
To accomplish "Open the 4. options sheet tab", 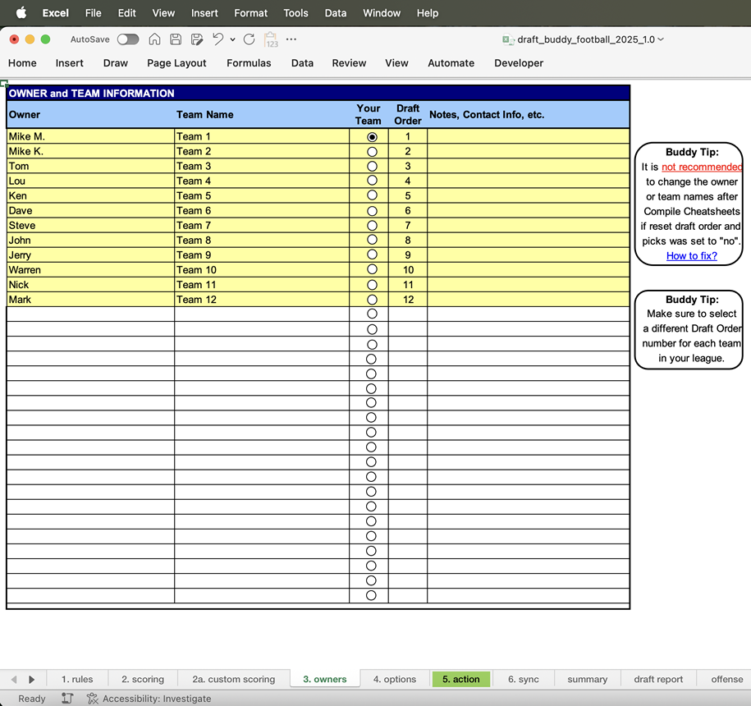I will tap(395, 679).
